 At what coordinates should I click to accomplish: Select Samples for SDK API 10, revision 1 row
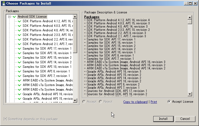click(47, 67)
